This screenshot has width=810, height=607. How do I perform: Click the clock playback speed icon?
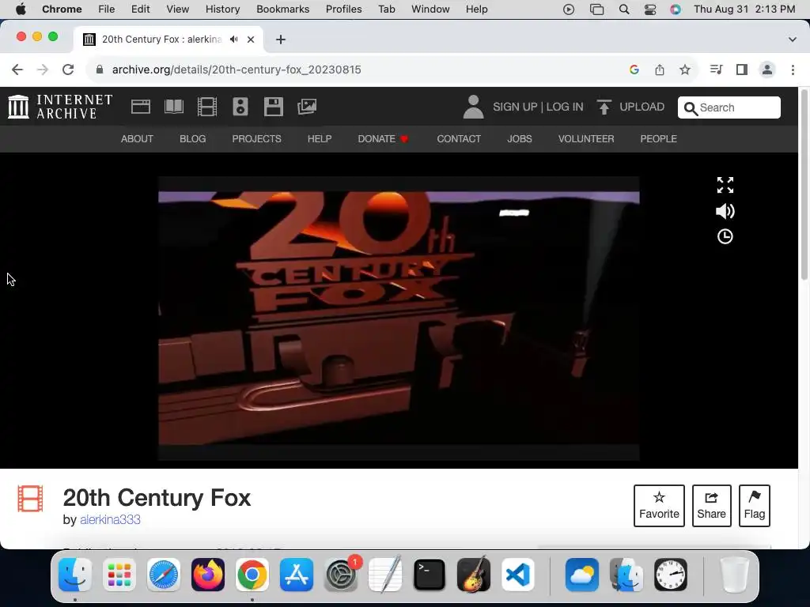tap(725, 236)
